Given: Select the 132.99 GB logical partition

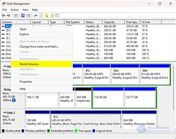Looking at the screenshot, I should point(108,97).
